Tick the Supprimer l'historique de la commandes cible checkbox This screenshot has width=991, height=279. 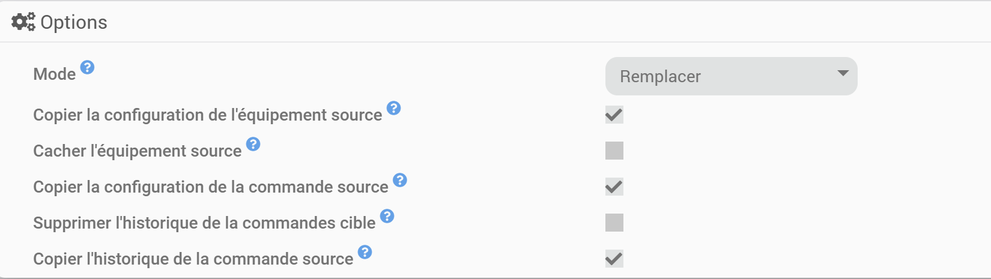(x=614, y=223)
